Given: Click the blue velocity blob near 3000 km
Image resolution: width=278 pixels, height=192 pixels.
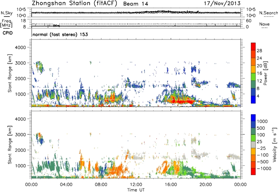Looking at the screenshot, I should coord(41,141).
